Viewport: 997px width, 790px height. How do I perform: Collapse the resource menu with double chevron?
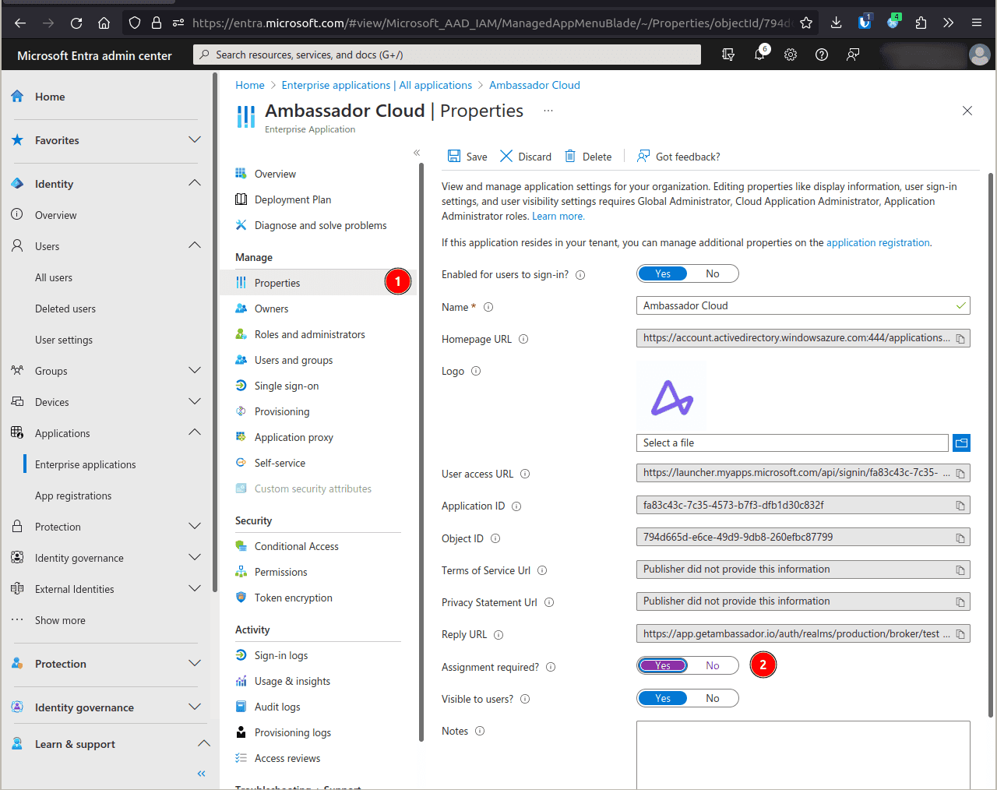(x=417, y=153)
